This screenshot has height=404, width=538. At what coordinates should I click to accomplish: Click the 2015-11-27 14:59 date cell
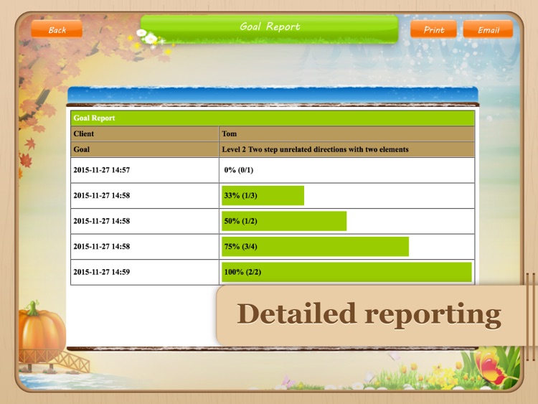pos(144,272)
